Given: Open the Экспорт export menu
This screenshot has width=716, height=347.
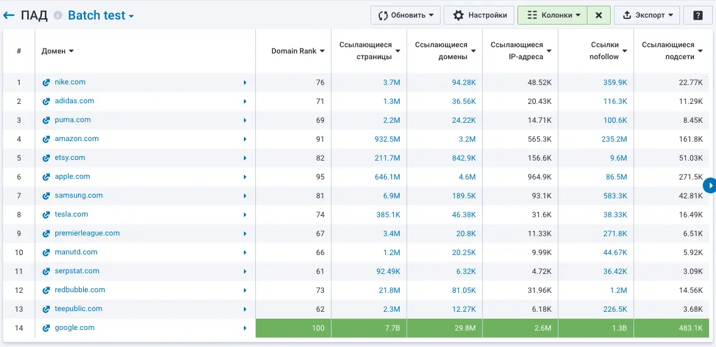Looking at the screenshot, I should 647,15.
